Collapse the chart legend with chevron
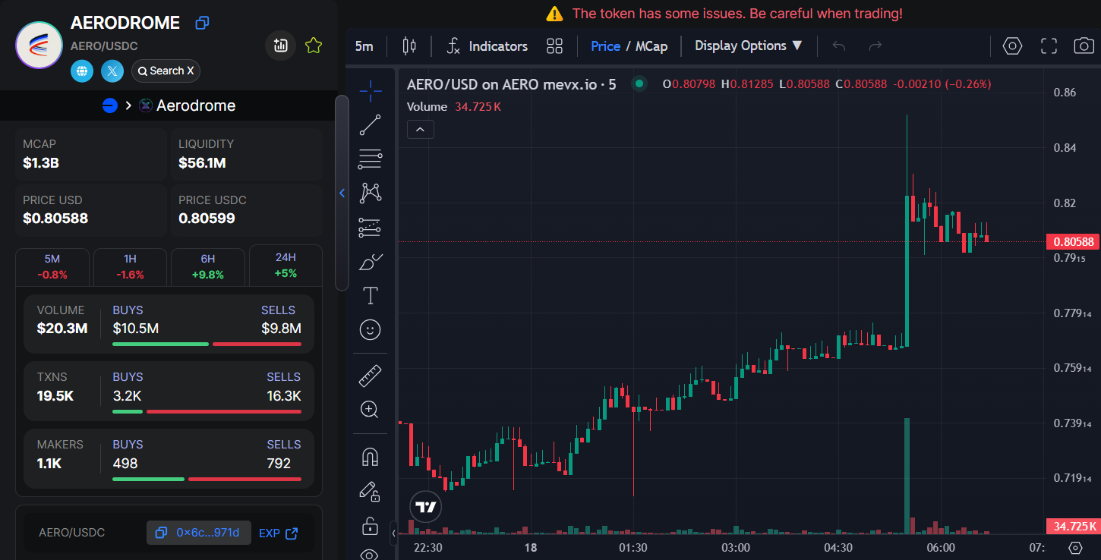 point(420,130)
